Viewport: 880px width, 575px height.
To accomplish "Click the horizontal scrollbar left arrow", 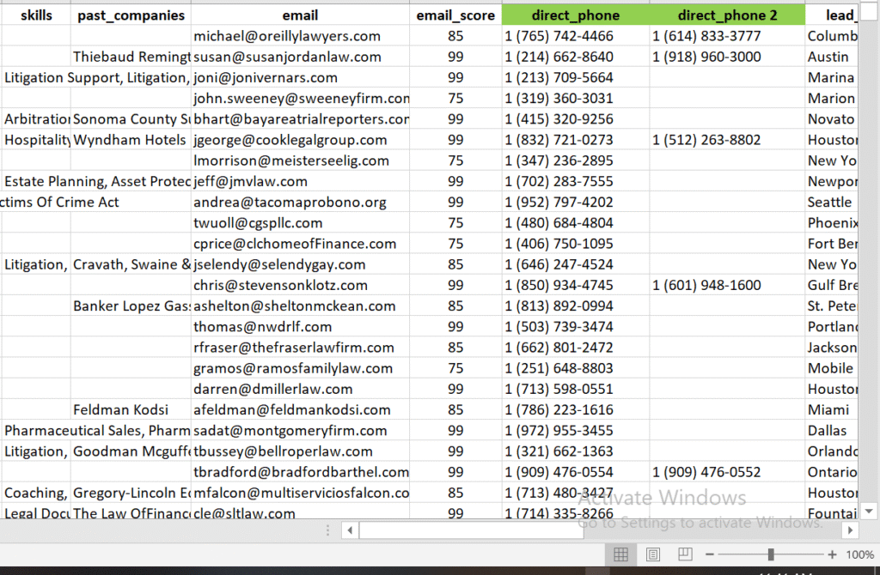I will tap(348, 530).
